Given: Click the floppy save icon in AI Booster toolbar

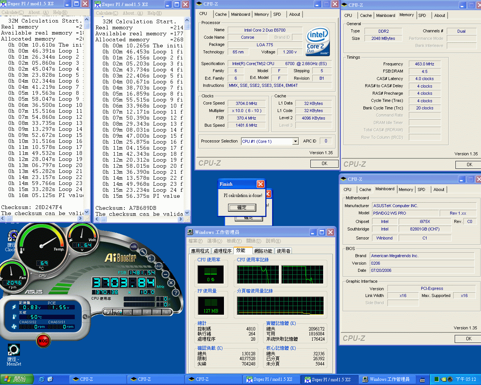Looking at the screenshot, I should pyautogui.click(x=166, y=312).
